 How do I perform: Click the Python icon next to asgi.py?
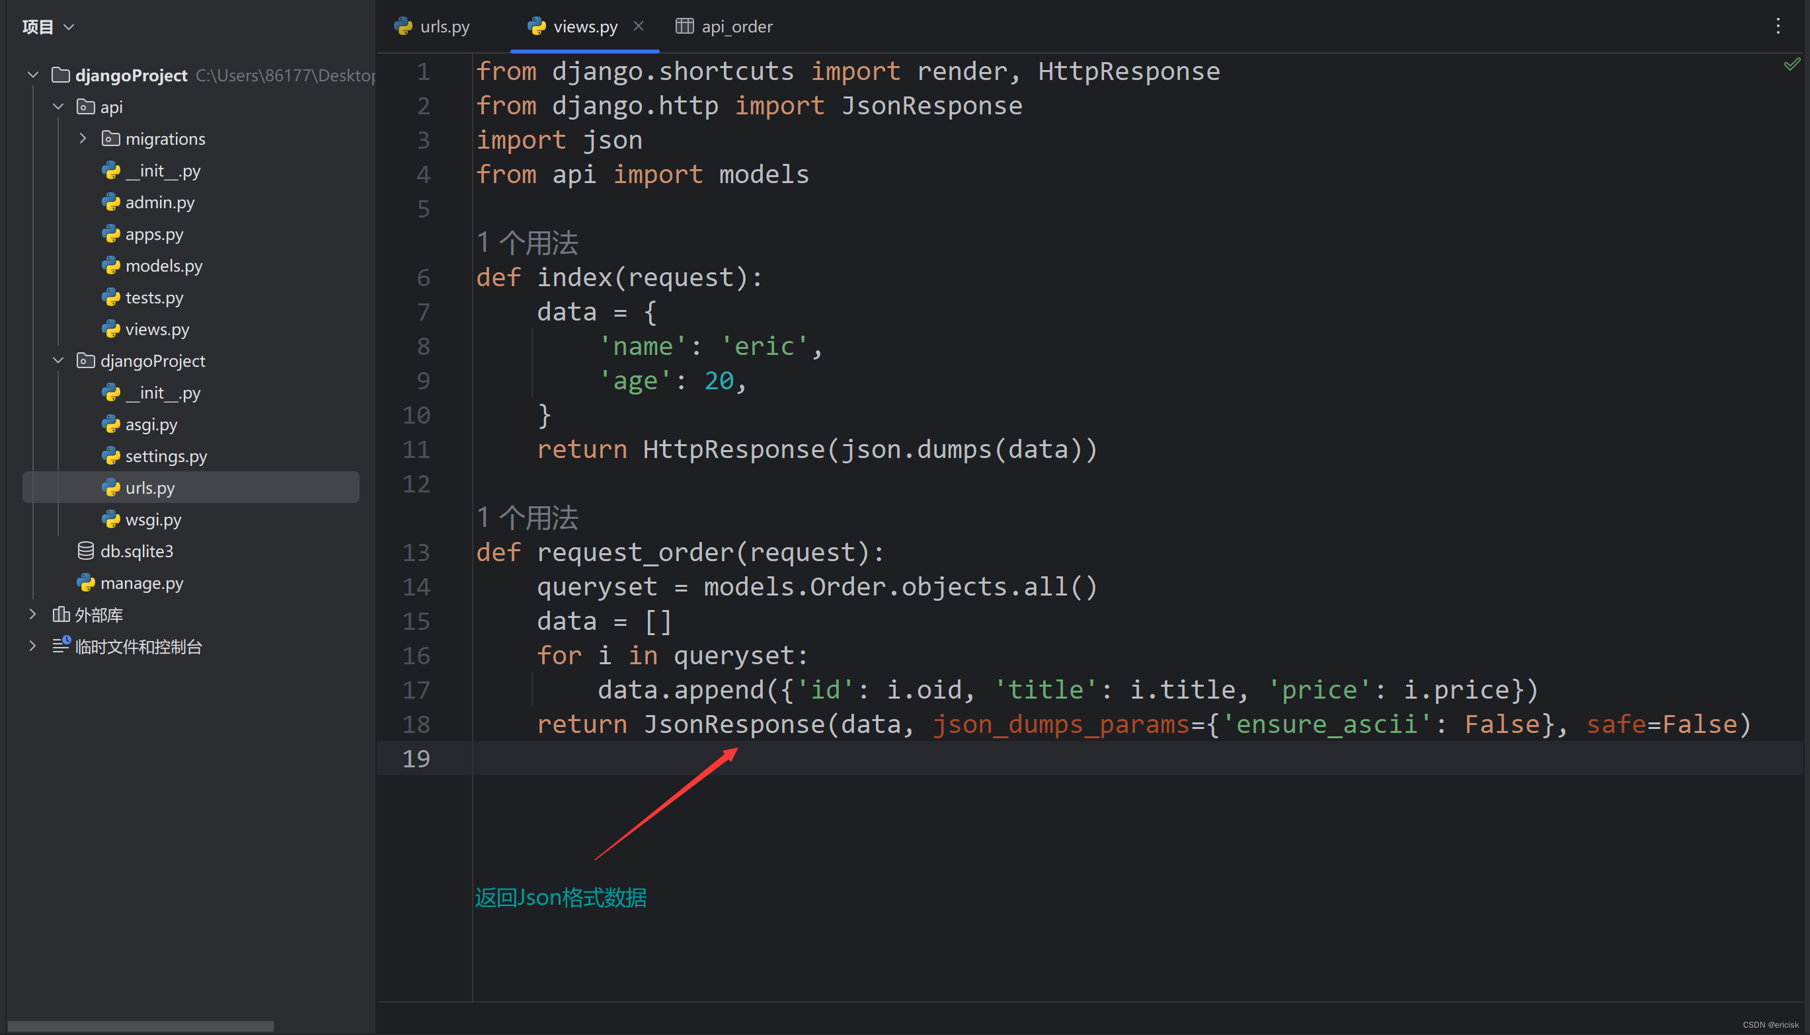point(111,424)
